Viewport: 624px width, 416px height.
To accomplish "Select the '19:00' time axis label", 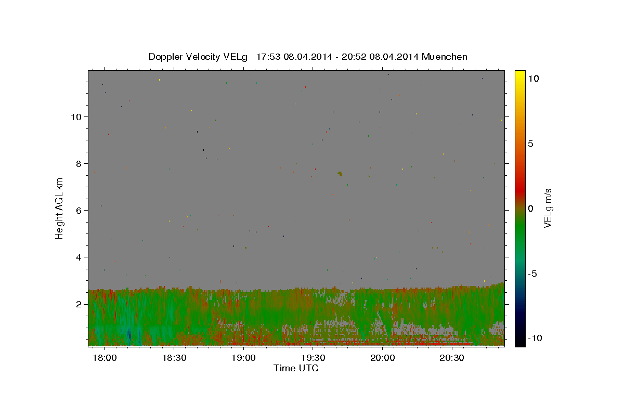I will pos(244,358).
